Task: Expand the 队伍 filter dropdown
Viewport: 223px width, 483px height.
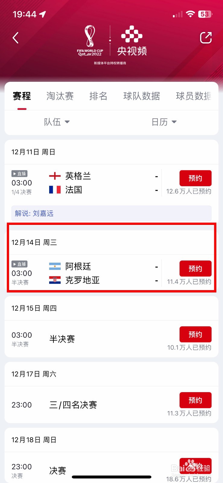Action: [57, 122]
